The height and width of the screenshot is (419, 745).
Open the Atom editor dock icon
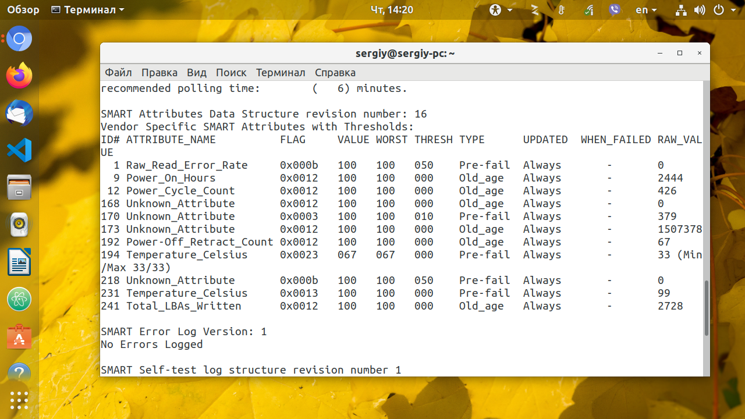19,299
